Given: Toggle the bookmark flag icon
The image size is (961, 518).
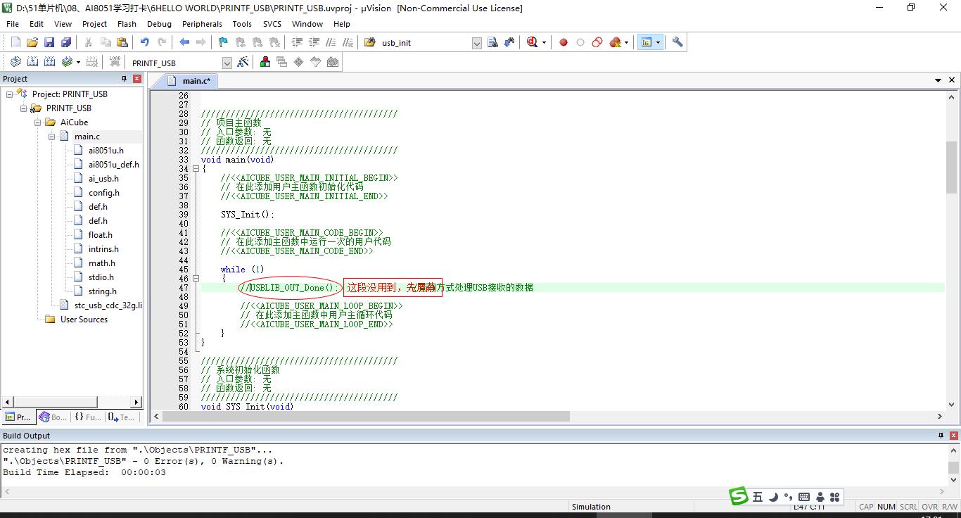Looking at the screenshot, I should [223, 42].
